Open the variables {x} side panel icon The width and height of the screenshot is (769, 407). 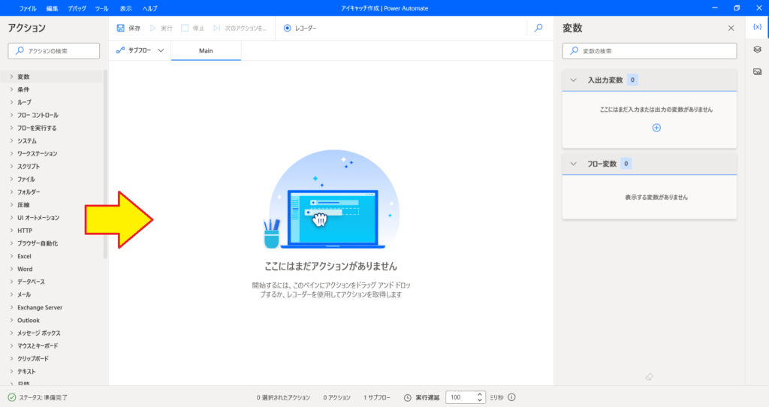(x=757, y=27)
